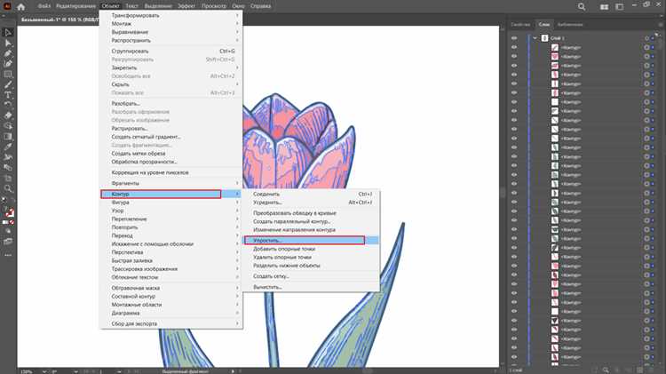
Task: Click Default Fill and Stroke mini swatch
Action: point(4,199)
